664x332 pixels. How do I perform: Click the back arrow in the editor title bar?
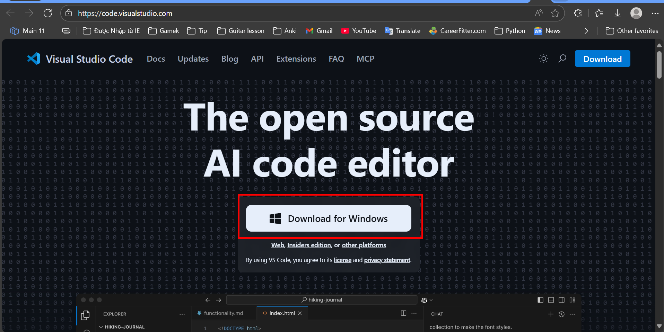coord(208,300)
